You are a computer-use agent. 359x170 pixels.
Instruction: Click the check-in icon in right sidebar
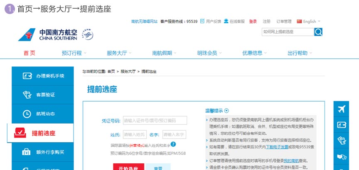pos(342,125)
